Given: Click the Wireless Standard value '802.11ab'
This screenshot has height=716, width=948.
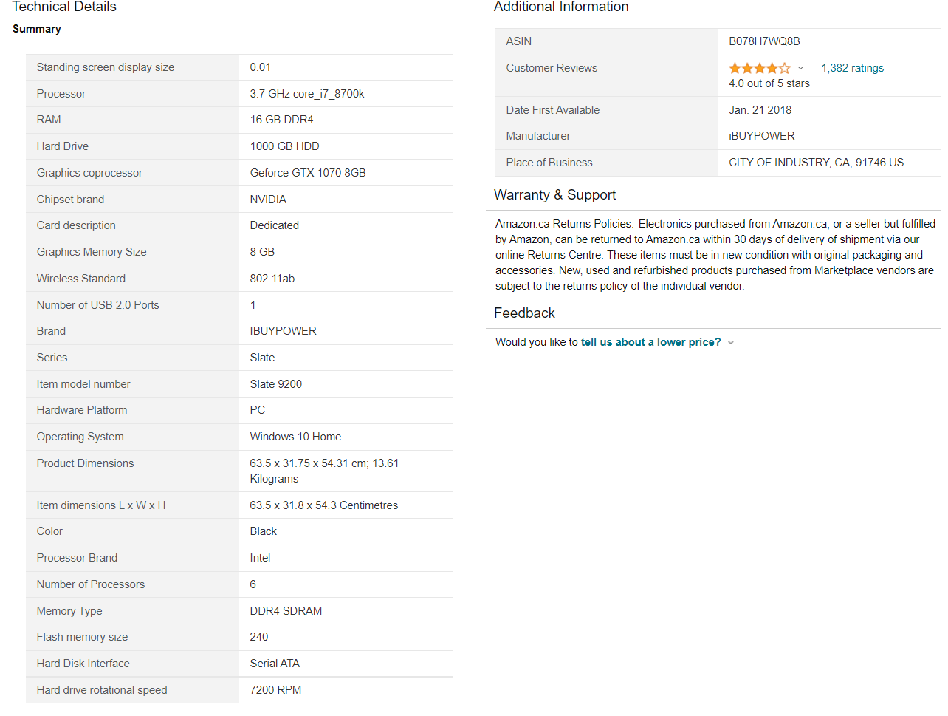Looking at the screenshot, I should coord(272,279).
